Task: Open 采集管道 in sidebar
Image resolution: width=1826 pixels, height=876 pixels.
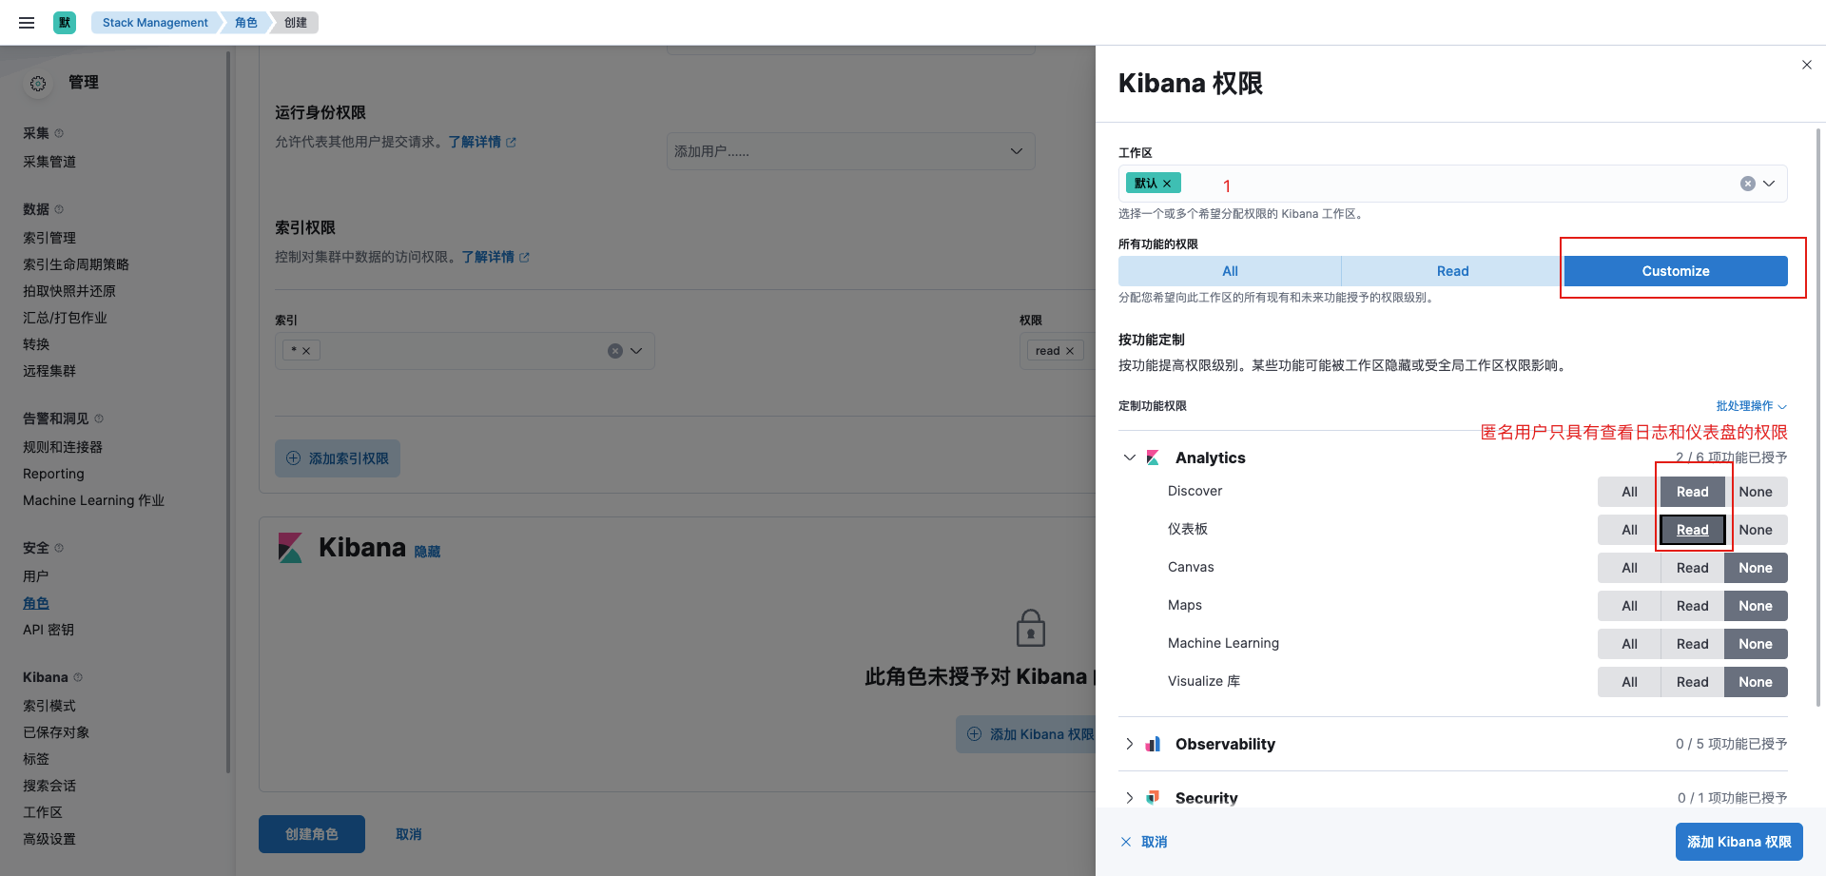Action: point(49,162)
